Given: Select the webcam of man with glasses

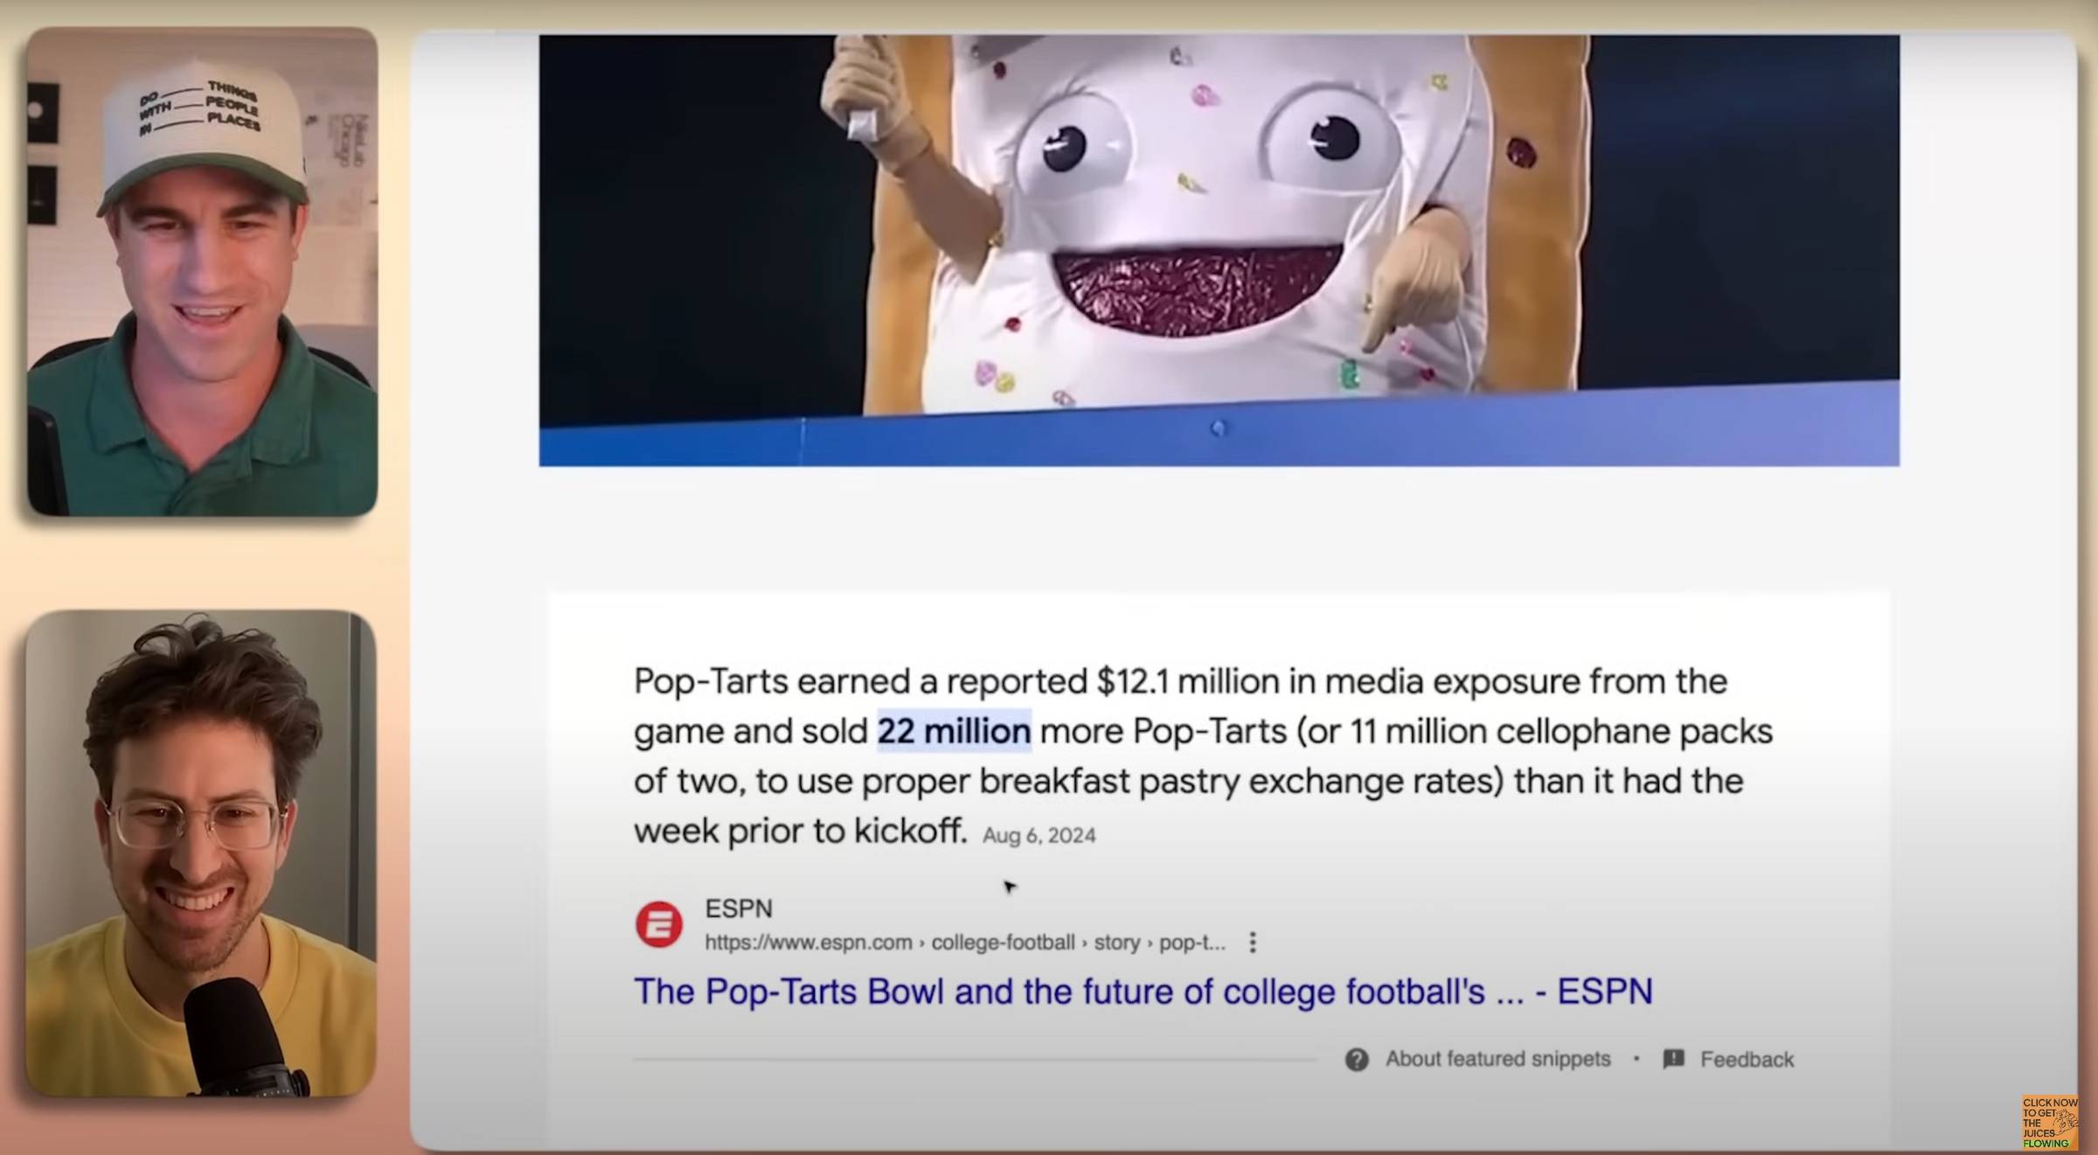Looking at the screenshot, I should pos(201,853).
